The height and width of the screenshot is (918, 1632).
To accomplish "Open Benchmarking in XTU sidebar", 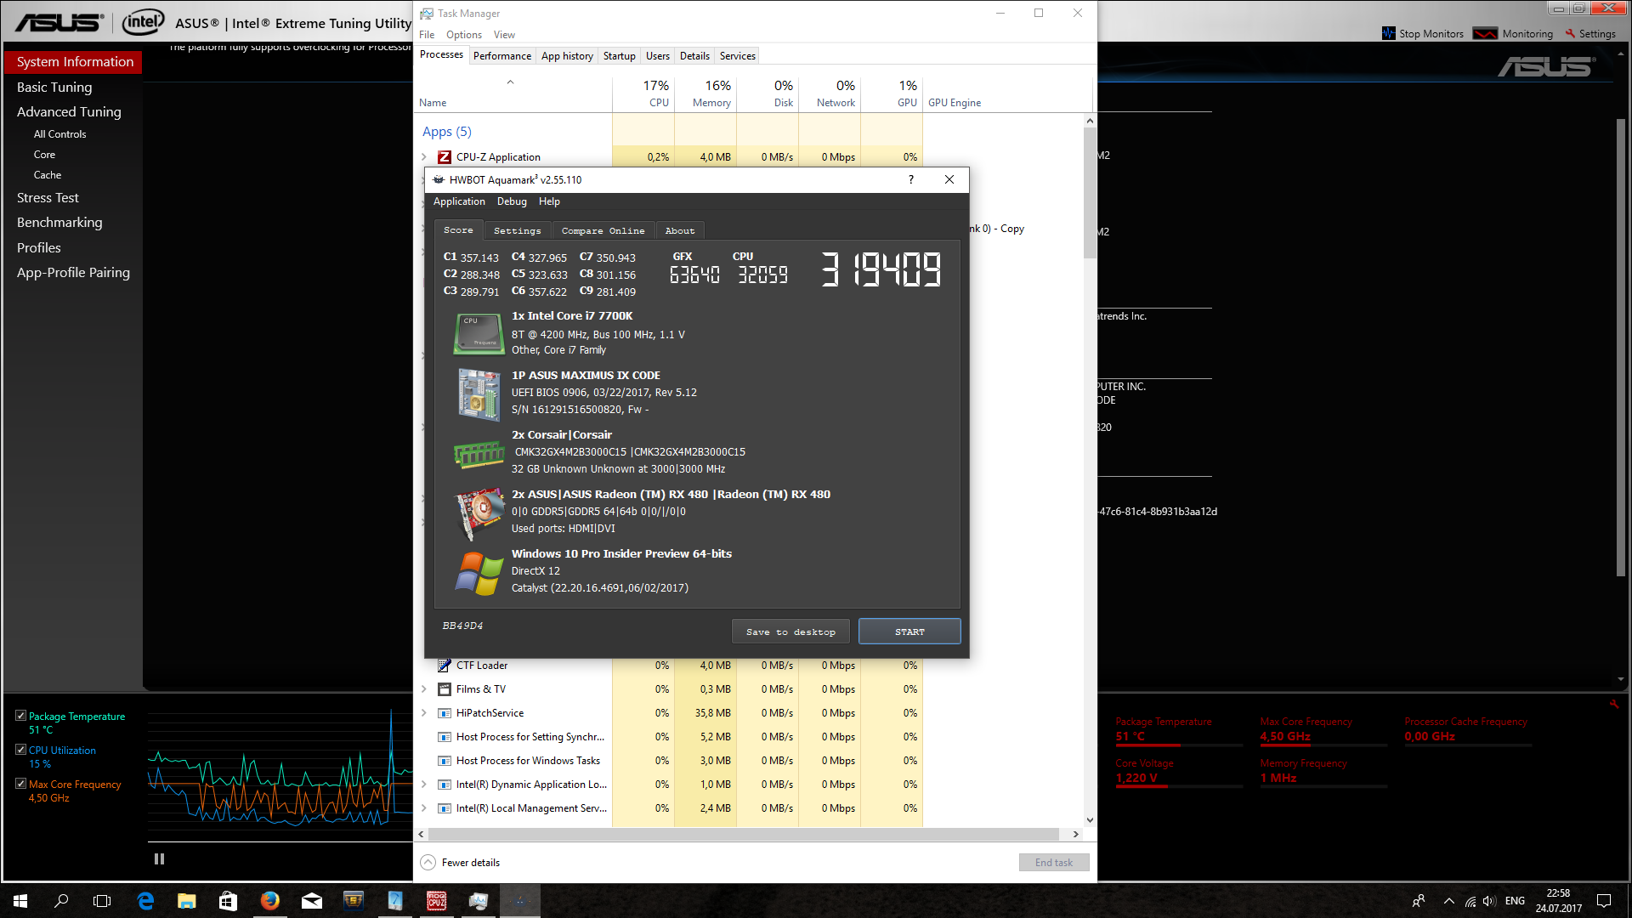I will click(59, 223).
